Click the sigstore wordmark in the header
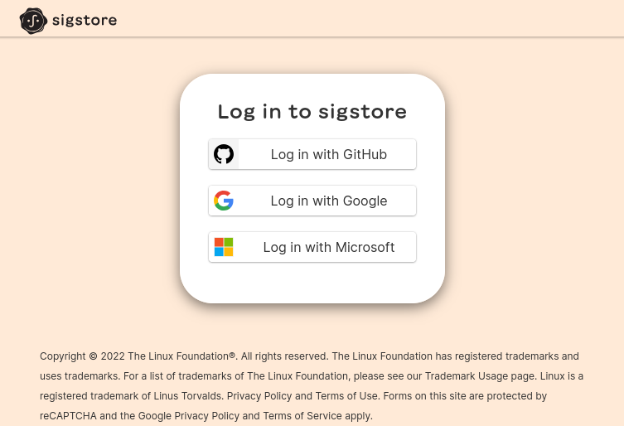 85,20
